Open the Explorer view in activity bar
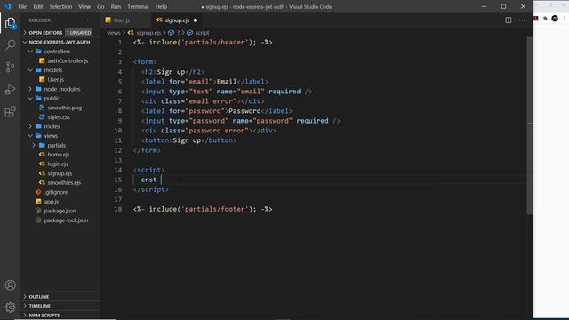The height and width of the screenshot is (320, 569). 10,23
